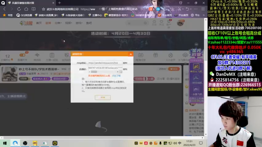
Task: Open the reading mode book icon
Action: 34,9
